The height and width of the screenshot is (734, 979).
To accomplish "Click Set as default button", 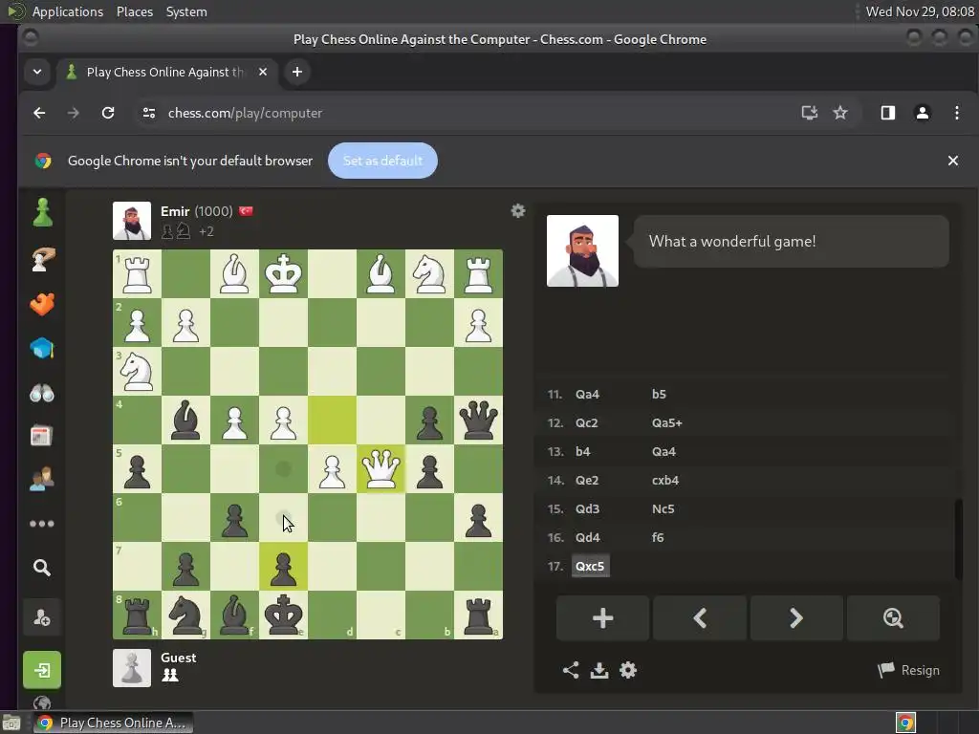I will click(382, 161).
